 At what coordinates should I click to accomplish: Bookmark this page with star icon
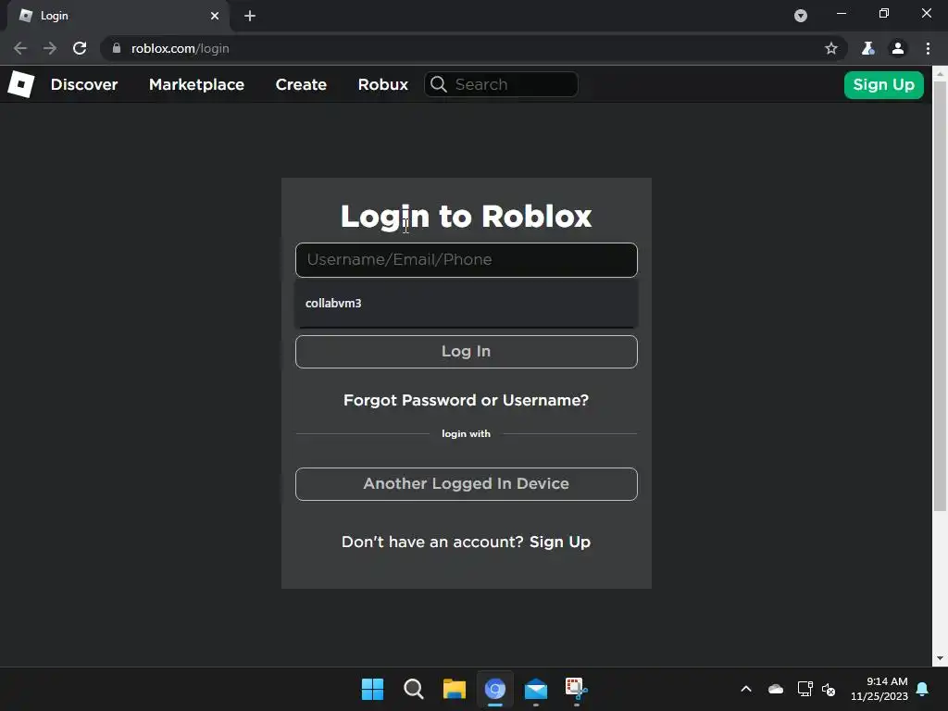click(831, 48)
